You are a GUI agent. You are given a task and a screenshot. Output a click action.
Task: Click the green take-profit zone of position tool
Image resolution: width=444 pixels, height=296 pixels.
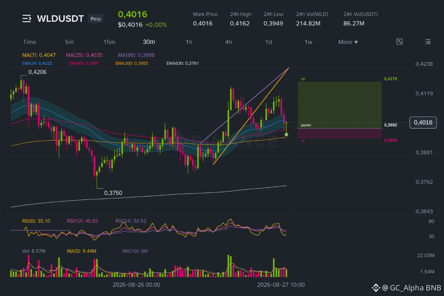point(340,105)
